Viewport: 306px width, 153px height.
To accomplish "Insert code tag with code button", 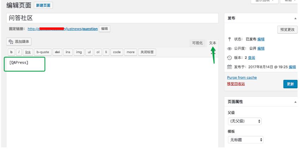I will [117, 52].
